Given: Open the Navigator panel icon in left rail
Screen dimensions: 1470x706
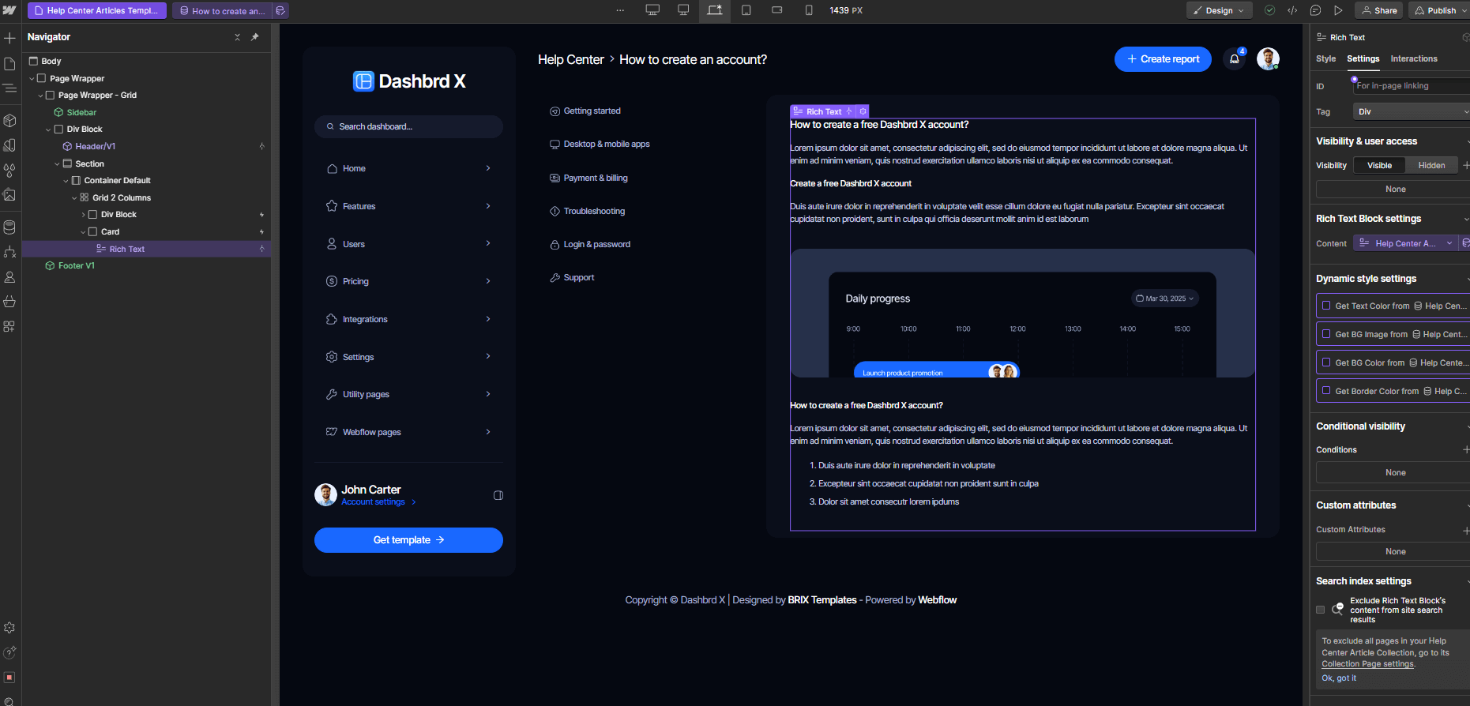Looking at the screenshot, I should pyautogui.click(x=9, y=88).
